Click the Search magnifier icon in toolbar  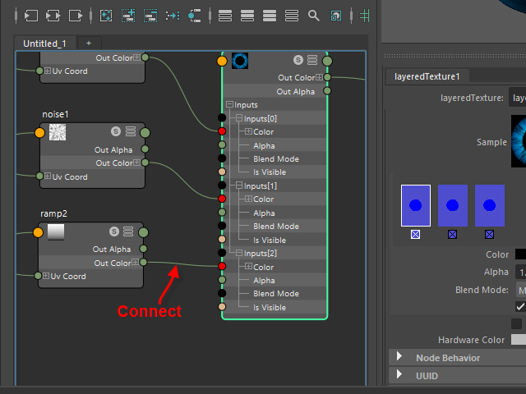tap(314, 15)
